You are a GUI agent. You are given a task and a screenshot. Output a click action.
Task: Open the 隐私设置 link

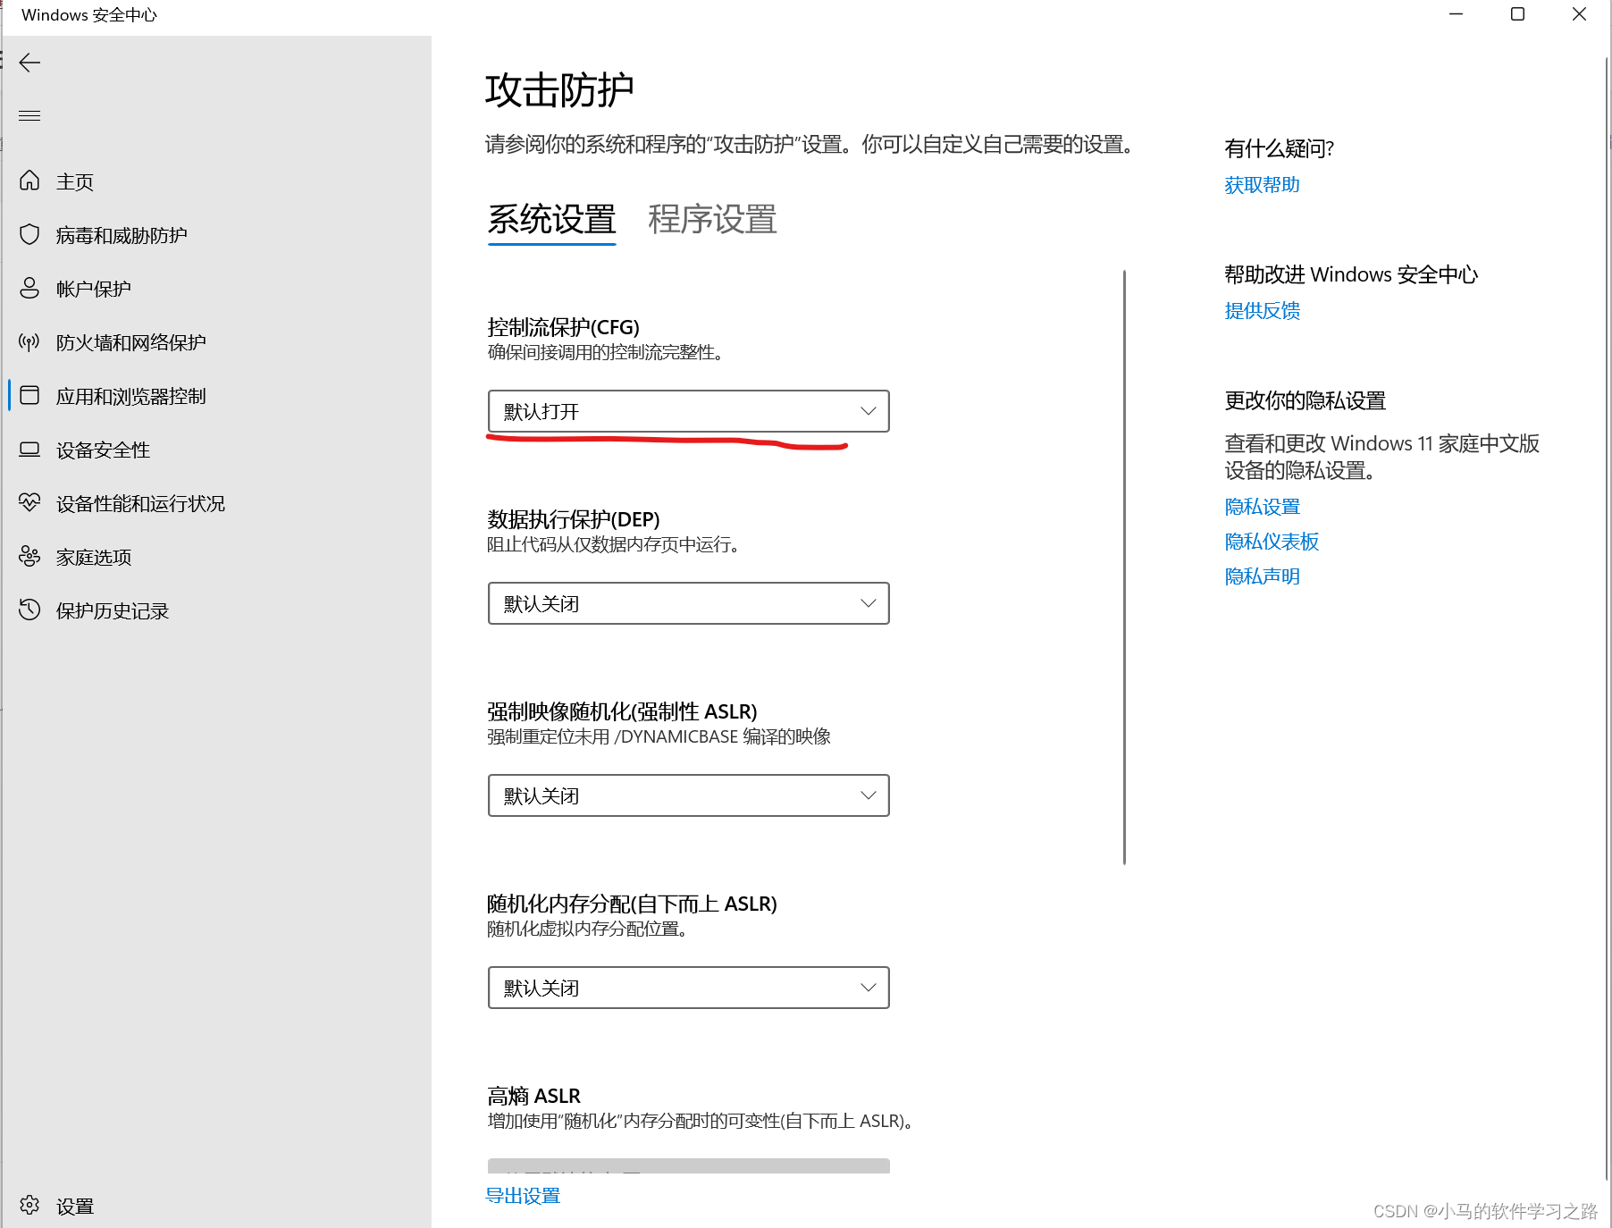coord(1262,507)
